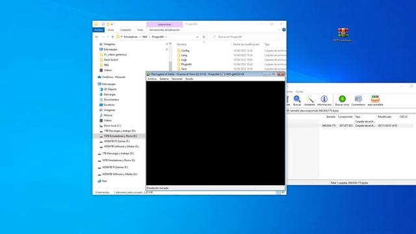Select D_videos genericos in navigation pane
This screenshot has width=416, height=234.
tap(113, 55)
